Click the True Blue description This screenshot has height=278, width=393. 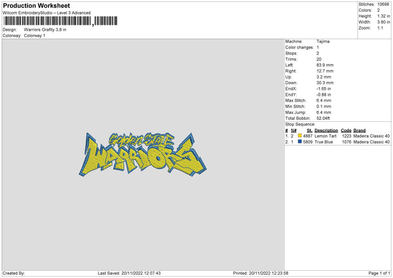pyautogui.click(x=324, y=142)
